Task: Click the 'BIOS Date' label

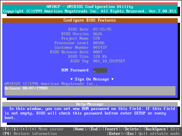Action: point(78,29)
